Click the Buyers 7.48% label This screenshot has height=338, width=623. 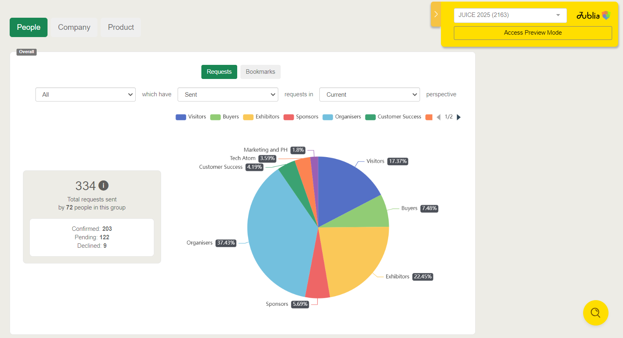click(x=420, y=208)
